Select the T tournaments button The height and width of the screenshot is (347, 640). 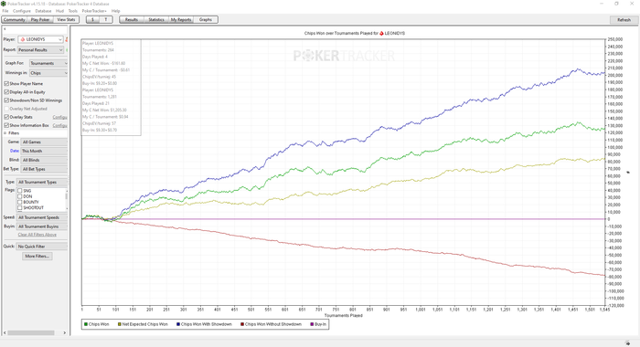coord(106,19)
